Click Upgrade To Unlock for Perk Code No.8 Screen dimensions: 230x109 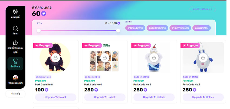(55, 97)
